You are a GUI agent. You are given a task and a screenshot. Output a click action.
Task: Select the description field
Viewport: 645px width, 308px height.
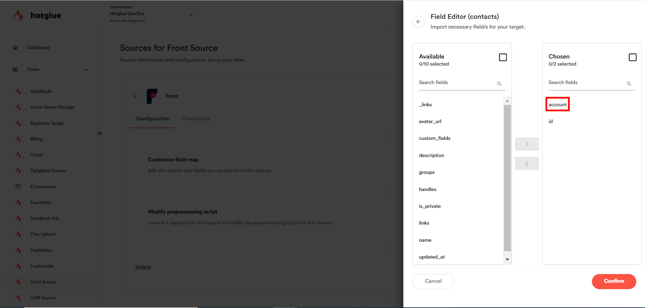click(432, 156)
